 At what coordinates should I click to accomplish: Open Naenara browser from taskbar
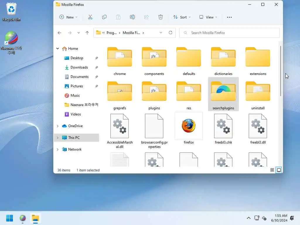pyautogui.click(x=23, y=218)
